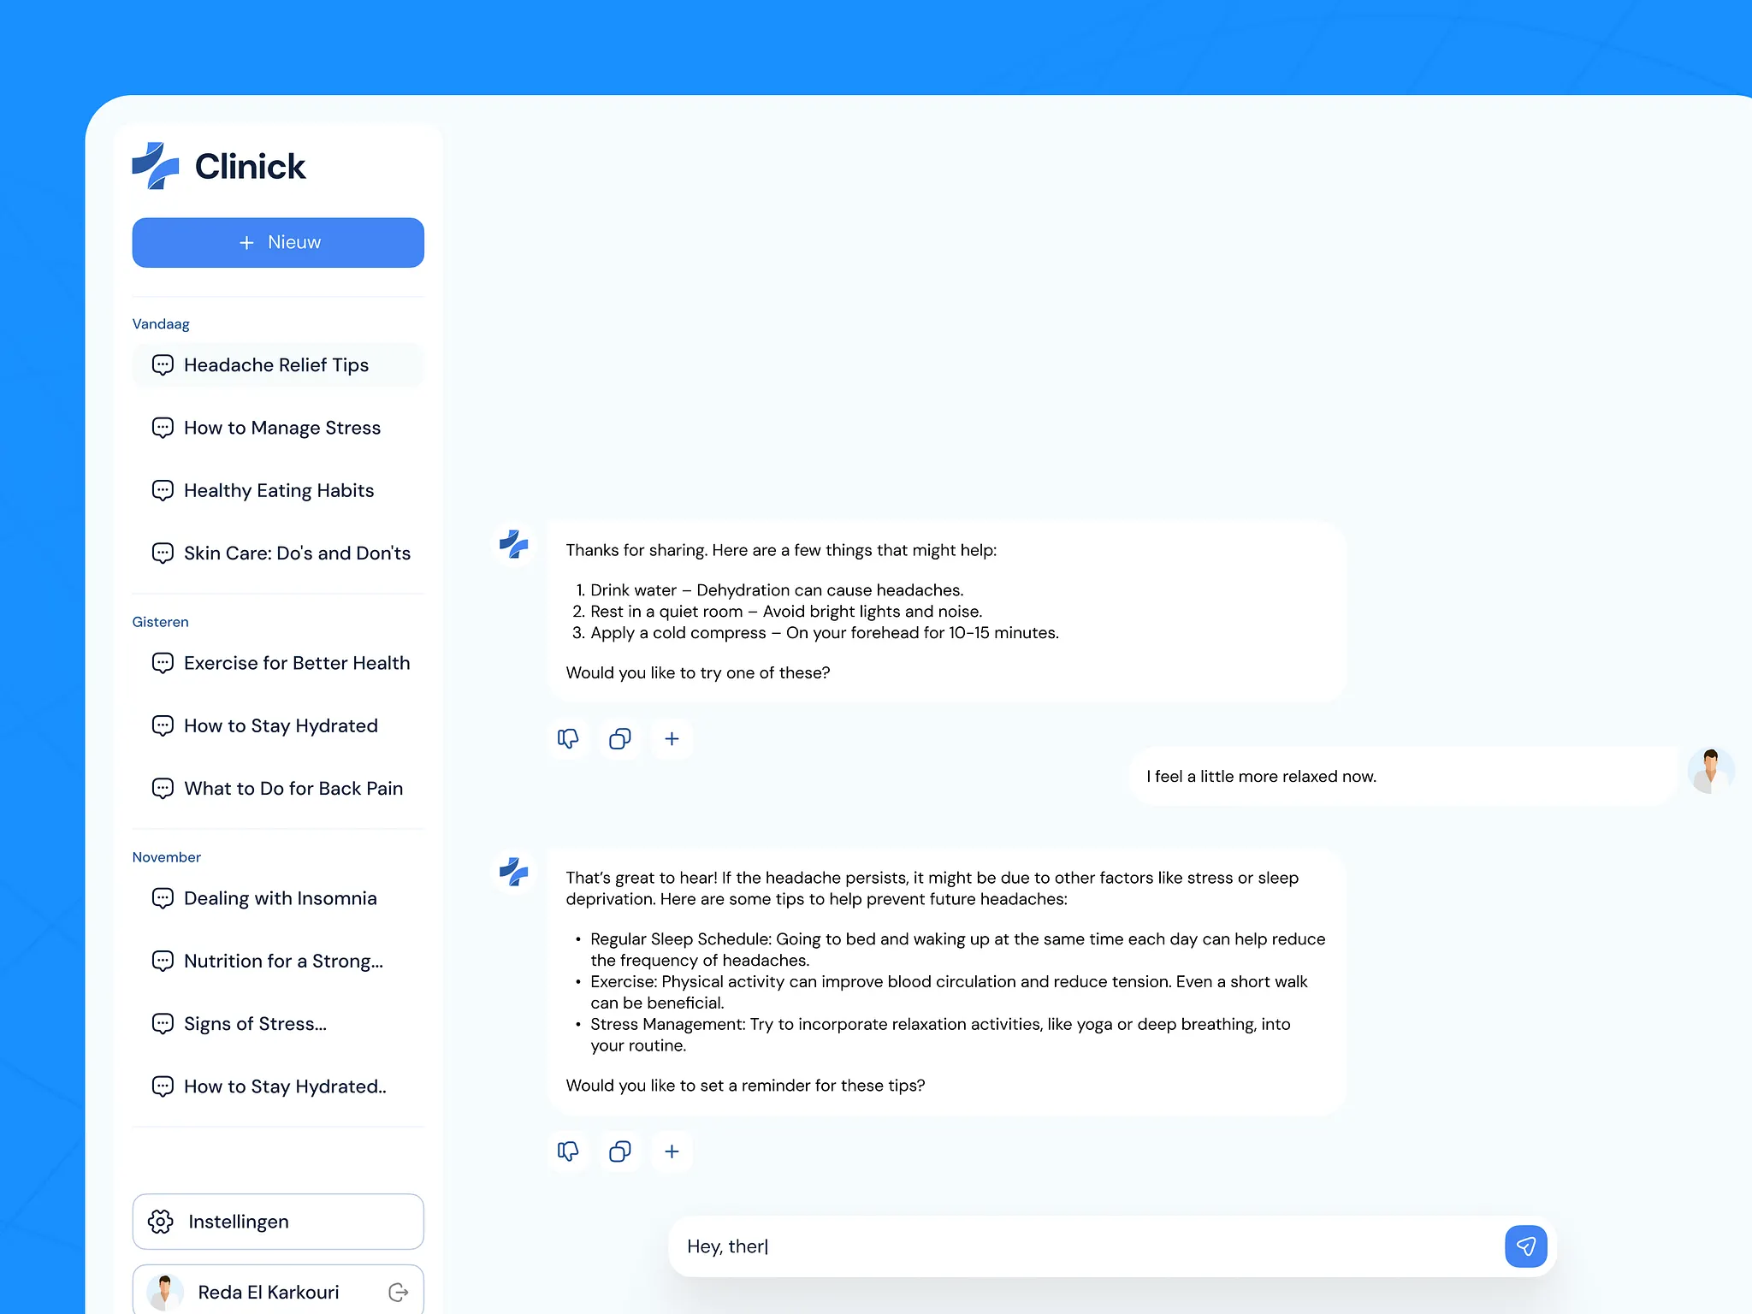The height and width of the screenshot is (1314, 1752).
Task: Click the Vandaag section label
Action: tap(161, 324)
